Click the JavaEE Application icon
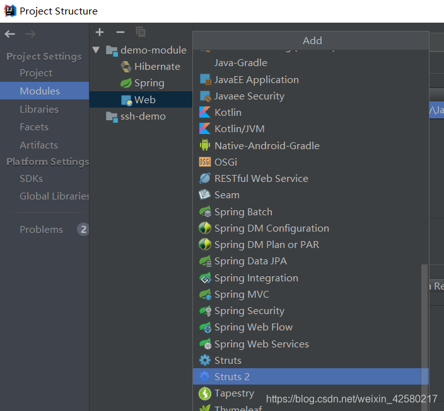This screenshot has width=444, height=411. [x=205, y=80]
